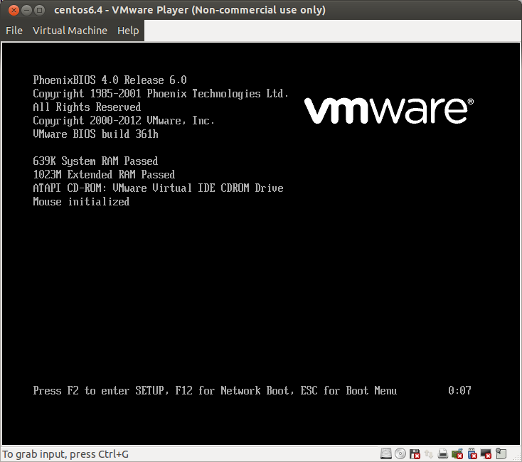The height and width of the screenshot is (462, 522).
Task: Open the File menu
Action: click(14, 31)
